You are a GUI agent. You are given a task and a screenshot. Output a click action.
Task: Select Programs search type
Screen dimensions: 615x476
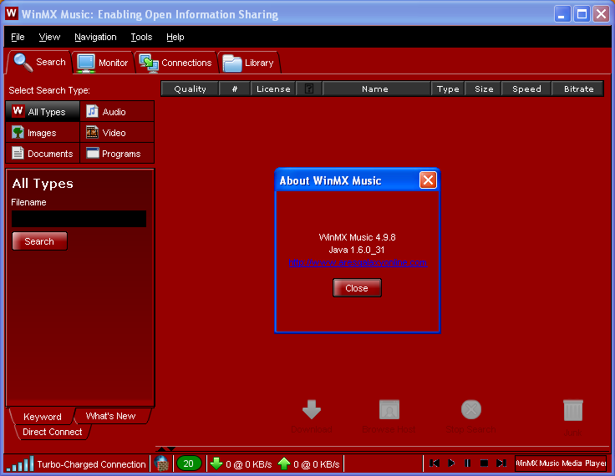(117, 154)
